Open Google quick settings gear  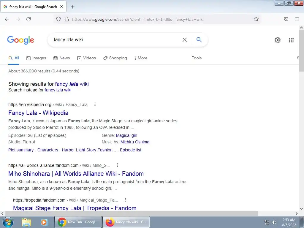pos(278,40)
